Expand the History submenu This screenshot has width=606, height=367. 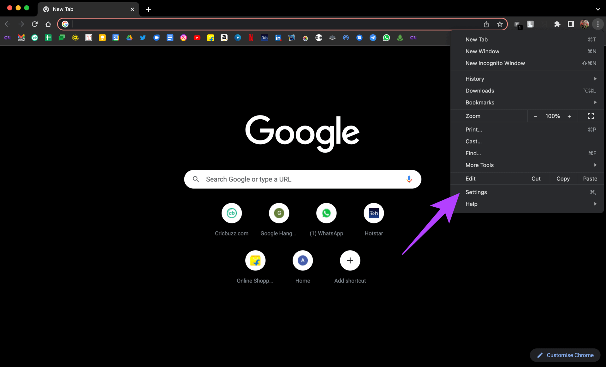(x=527, y=79)
